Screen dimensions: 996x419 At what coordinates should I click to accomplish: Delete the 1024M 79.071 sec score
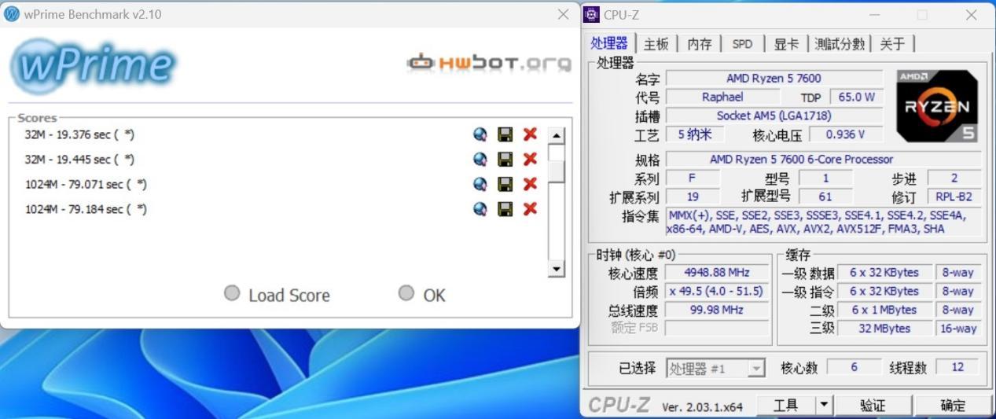530,184
